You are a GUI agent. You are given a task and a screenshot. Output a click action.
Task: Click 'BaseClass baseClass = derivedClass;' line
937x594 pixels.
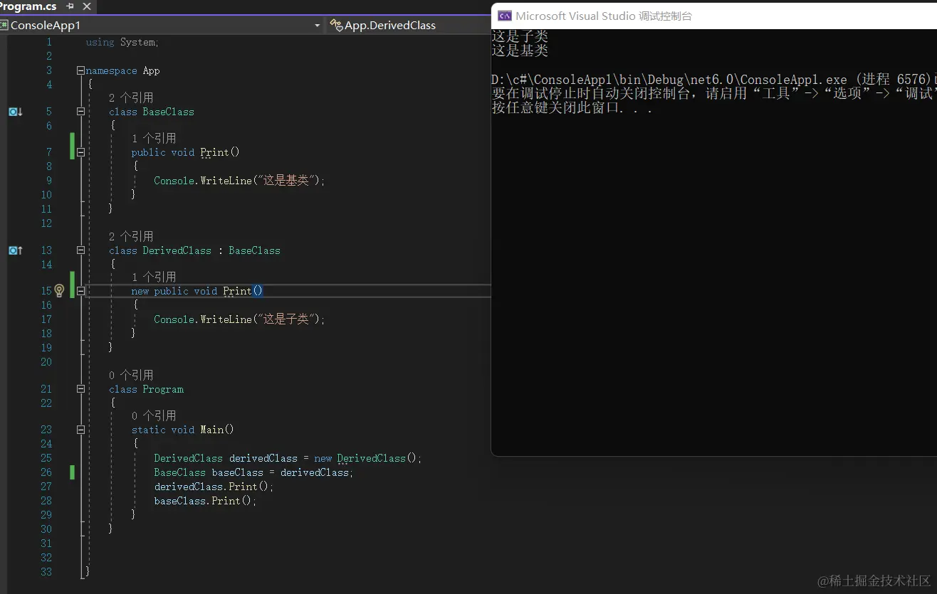coord(253,472)
